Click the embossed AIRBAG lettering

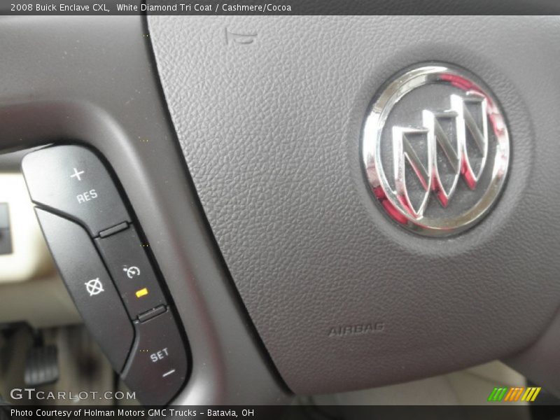(356, 330)
